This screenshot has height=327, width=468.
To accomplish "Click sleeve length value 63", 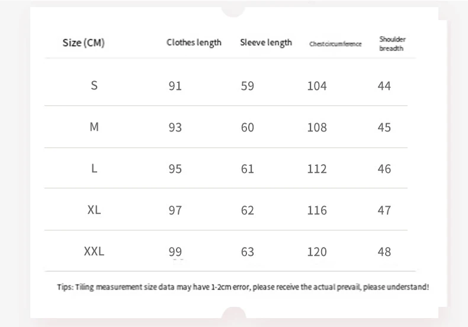I will tap(248, 252).
